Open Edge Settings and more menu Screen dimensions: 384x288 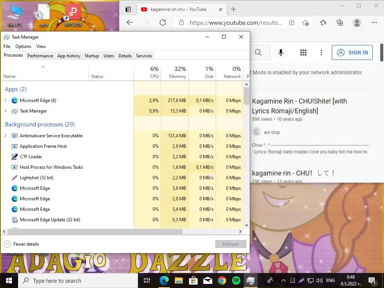(374, 23)
